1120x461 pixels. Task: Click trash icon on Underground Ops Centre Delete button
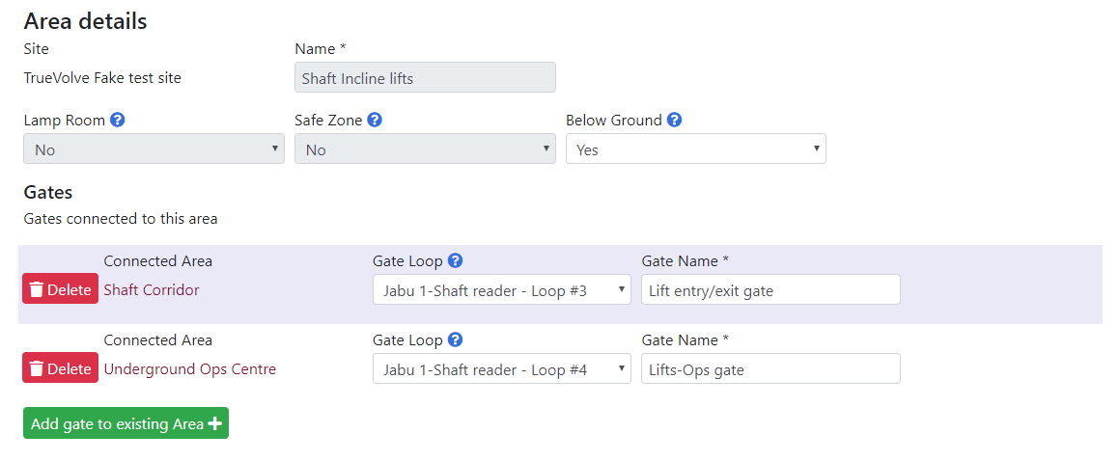point(37,368)
